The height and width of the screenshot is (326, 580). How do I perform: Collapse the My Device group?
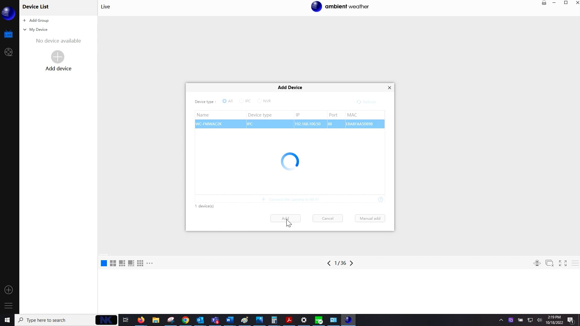tap(25, 30)
